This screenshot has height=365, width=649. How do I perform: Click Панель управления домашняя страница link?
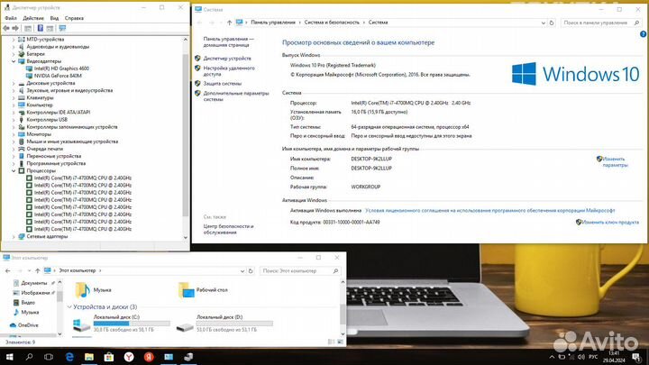click(x=228, y=41)
